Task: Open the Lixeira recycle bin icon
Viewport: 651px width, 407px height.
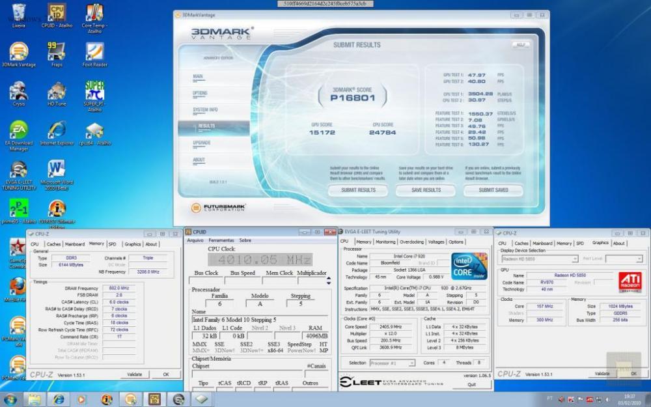Action: (19, 13)
